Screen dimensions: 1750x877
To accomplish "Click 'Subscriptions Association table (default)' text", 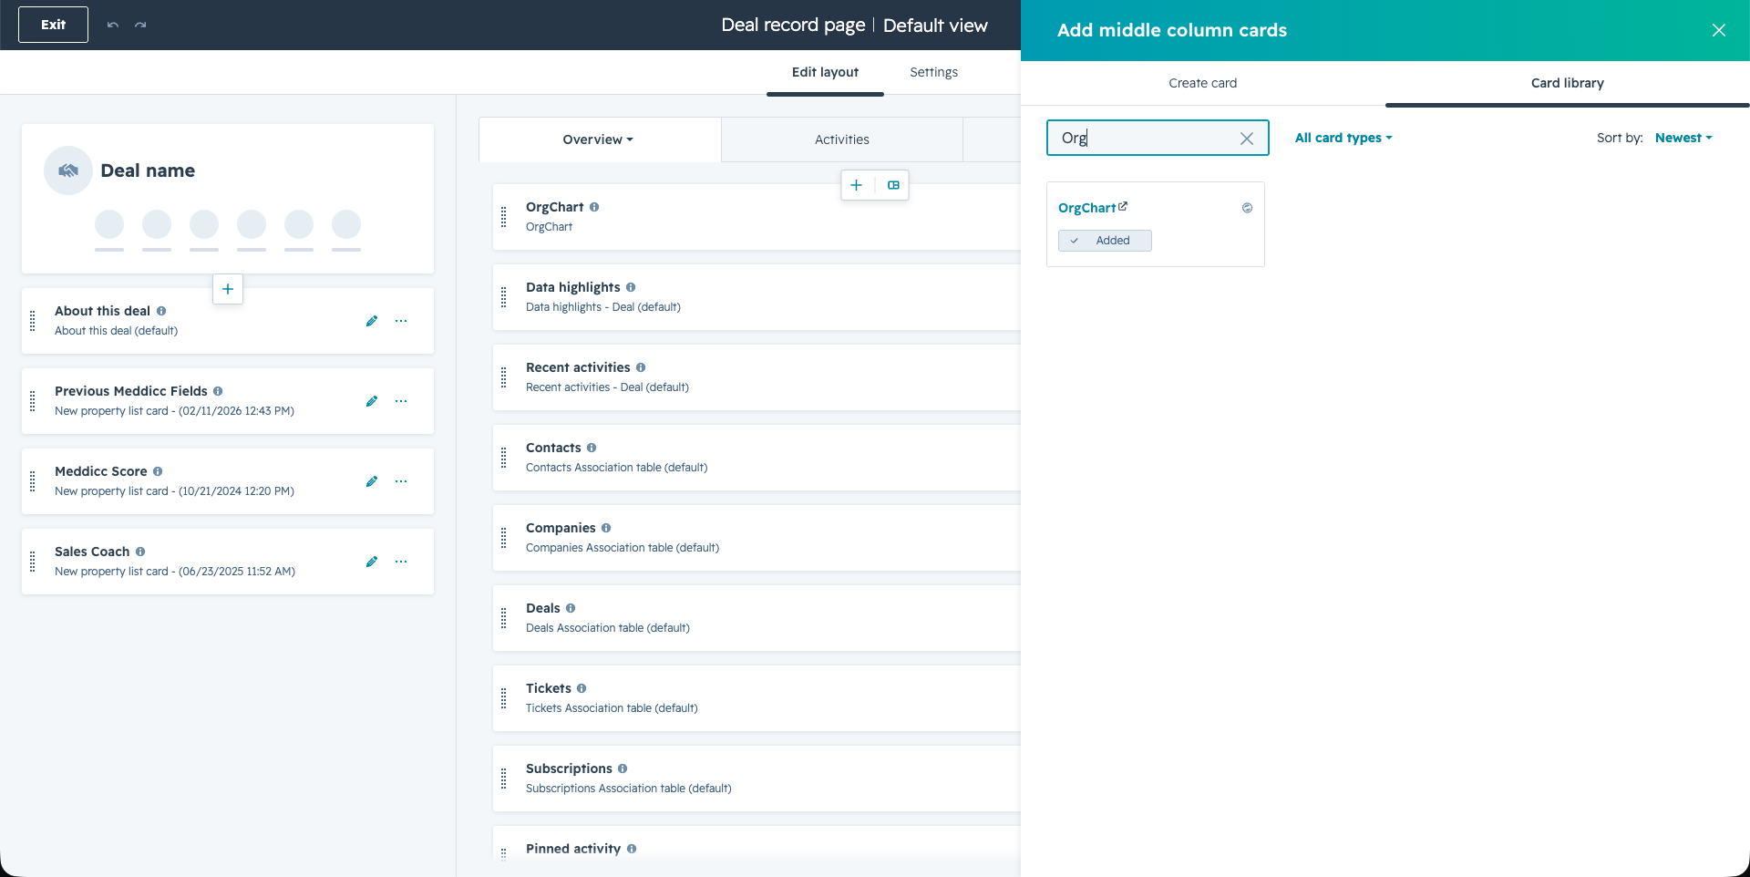I will point(629,789).
